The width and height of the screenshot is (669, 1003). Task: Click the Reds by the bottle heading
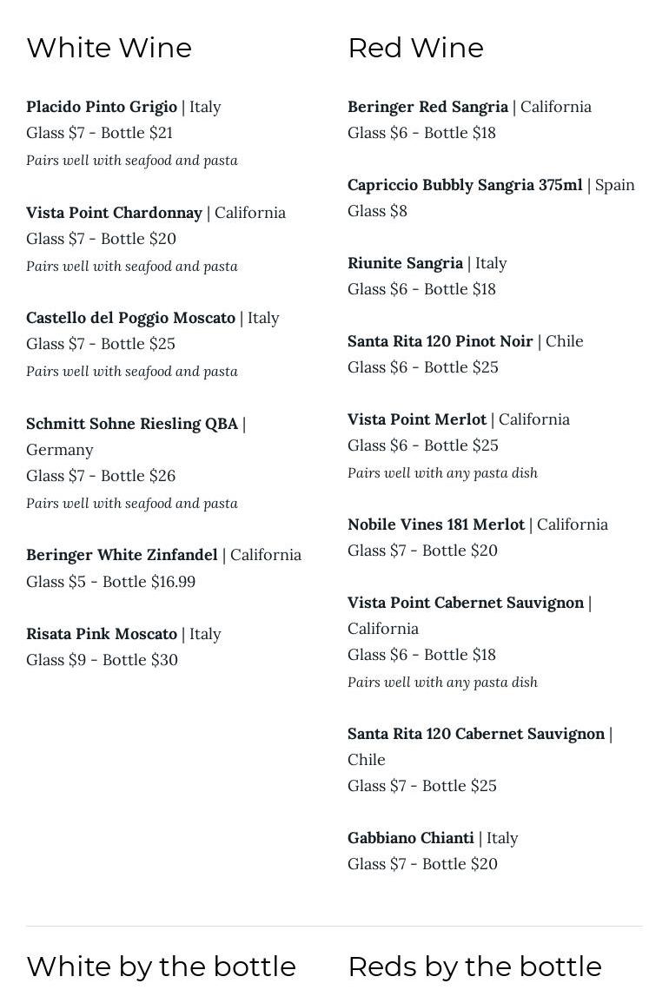[474, 967]
